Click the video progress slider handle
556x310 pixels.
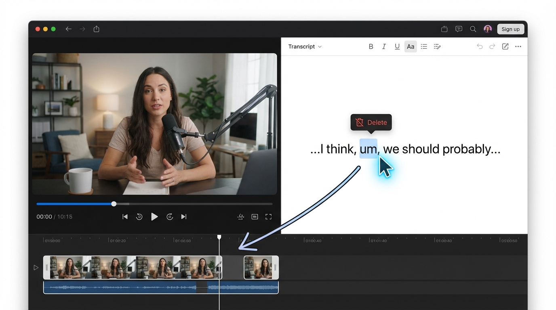pos(114,204)
